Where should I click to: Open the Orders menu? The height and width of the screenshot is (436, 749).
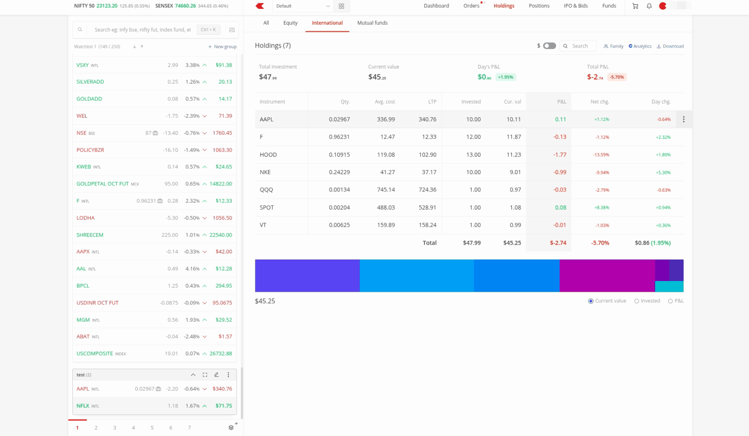click(x=471, y=6)
